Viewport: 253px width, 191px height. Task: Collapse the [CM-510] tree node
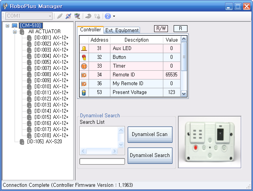tap(7, 26)
